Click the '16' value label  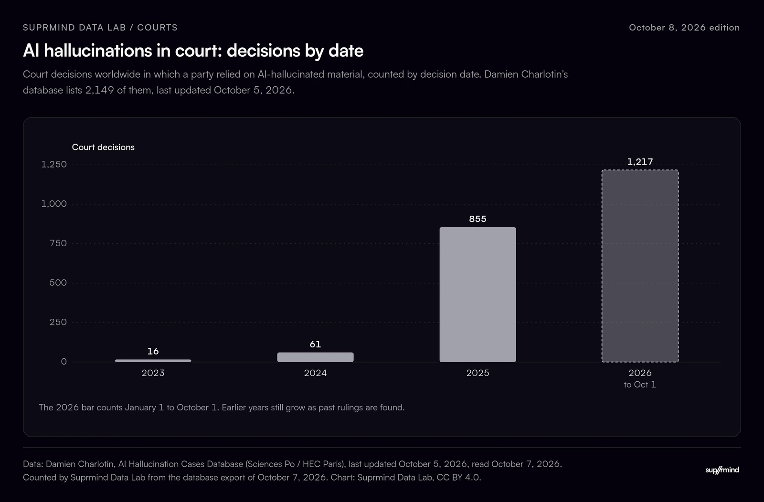(x=153, y=351)
